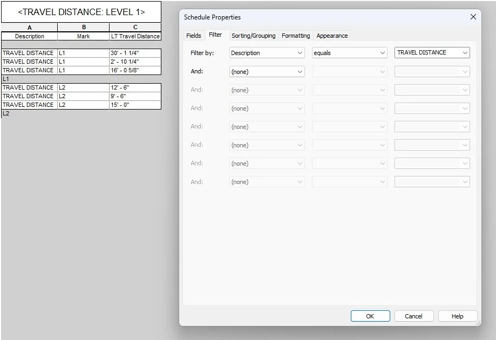
Task: Select the cell with 30' - 1 1/4"
Action: (135, 53)
